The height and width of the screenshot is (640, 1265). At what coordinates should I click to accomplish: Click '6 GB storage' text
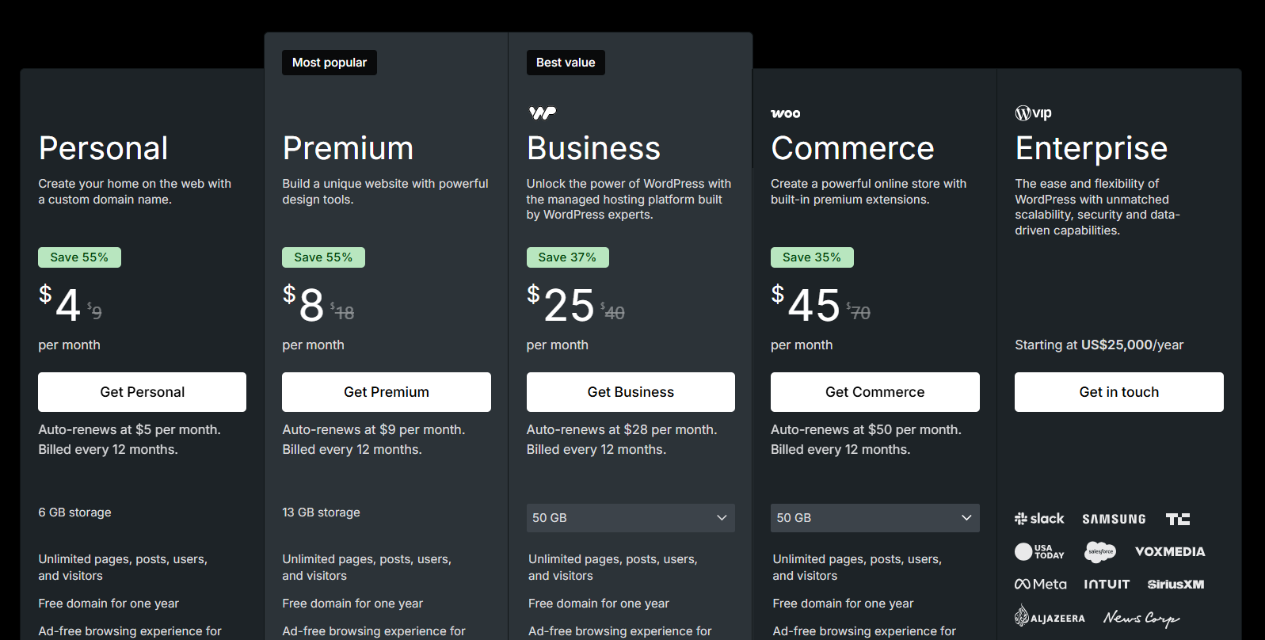(x=74, y=512)
